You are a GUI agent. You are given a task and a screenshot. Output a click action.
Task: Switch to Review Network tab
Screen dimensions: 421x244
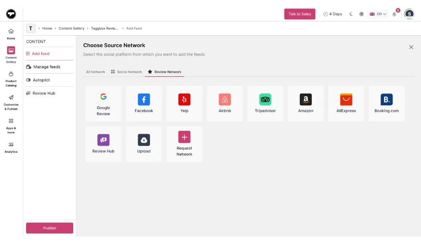(x=165, y=72)
